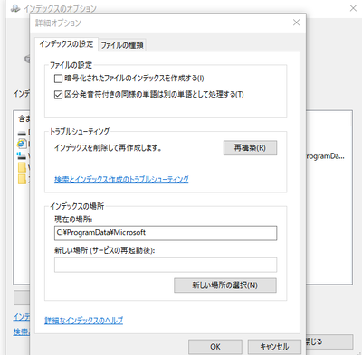Select the インデックスの設定 tab
The width and height of the screenshot is (362, 355).
coord(66,44)
